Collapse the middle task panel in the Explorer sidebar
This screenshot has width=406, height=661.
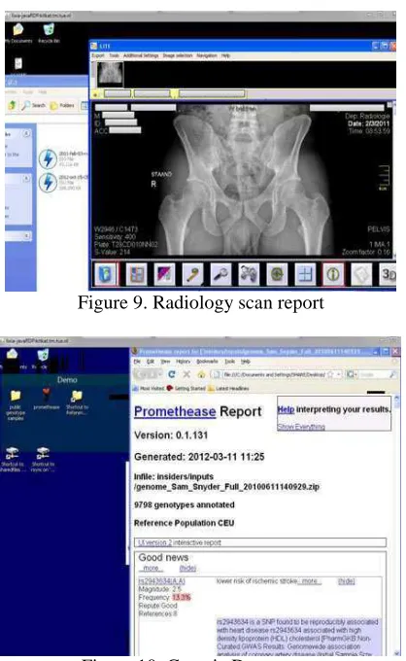(x=26, y=178)
